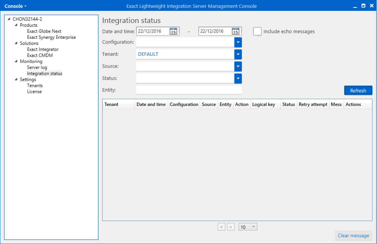Click the Entity input field
Image resolution: width=377 pixels, height=244 pixels.
pos(189,90)
